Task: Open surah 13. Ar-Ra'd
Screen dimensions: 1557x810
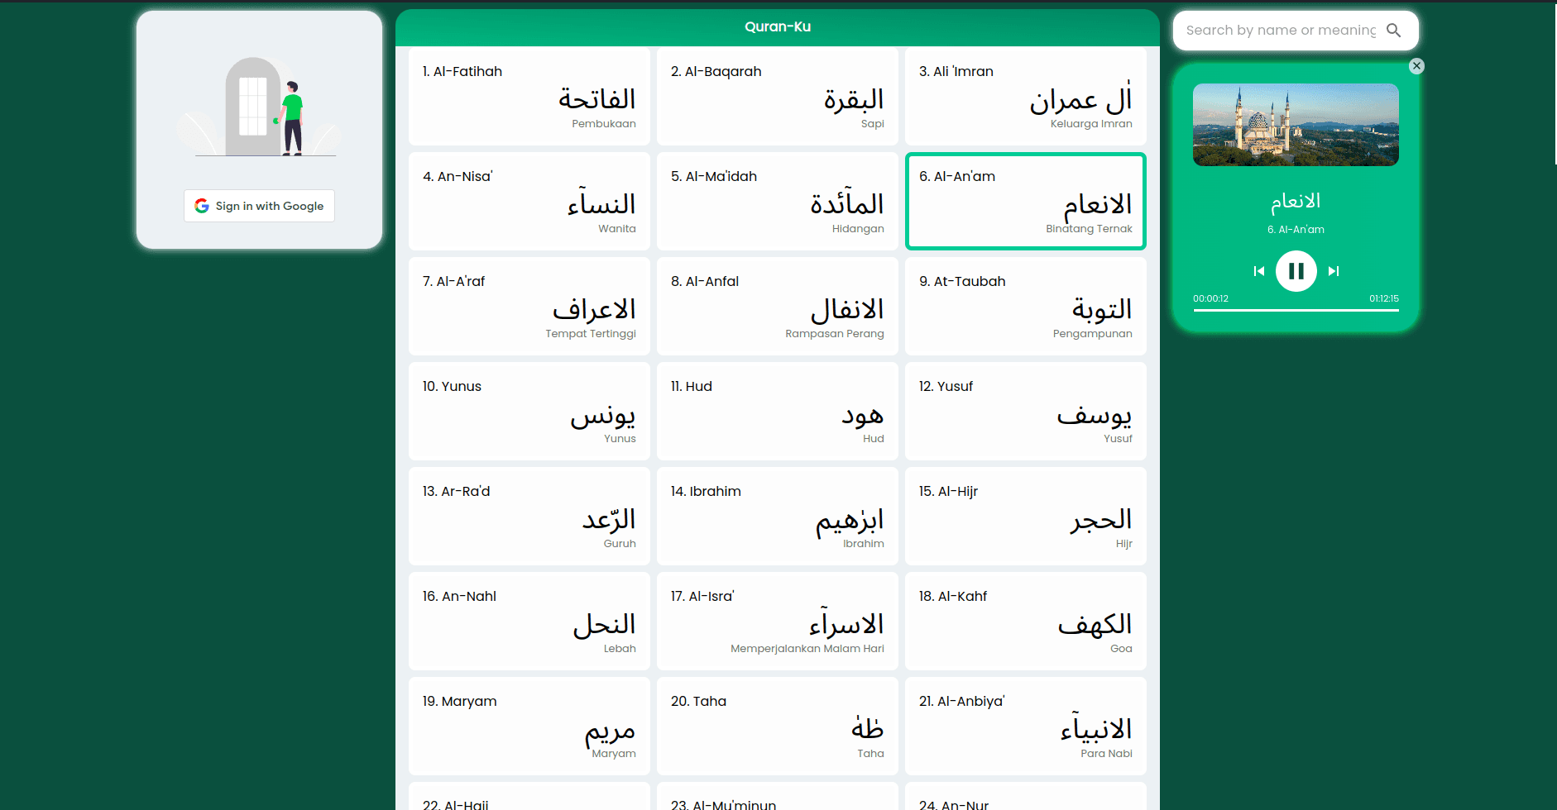Action: coord(529,517)
